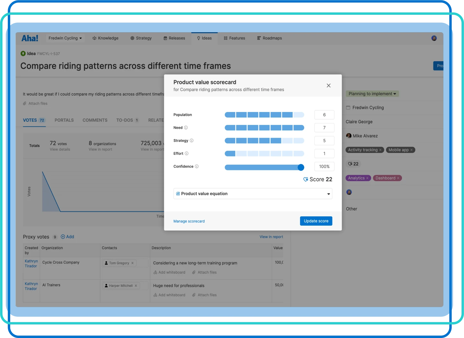The width and height of the screenshot is (464, 338).
Task: Click the Strategy info icon in scorecard
Action: pyautogui.click(x=192, y=141)
